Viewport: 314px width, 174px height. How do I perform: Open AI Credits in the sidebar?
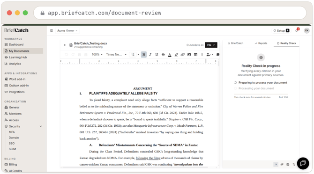coord(23,171)
